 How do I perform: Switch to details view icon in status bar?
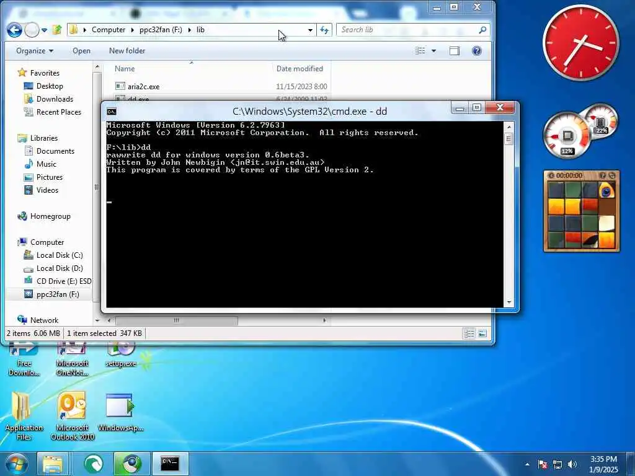(x=469, y=333)
